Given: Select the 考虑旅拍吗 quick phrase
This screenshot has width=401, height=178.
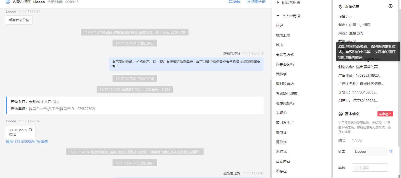Looking at the screenshot, I should point(285,103).
